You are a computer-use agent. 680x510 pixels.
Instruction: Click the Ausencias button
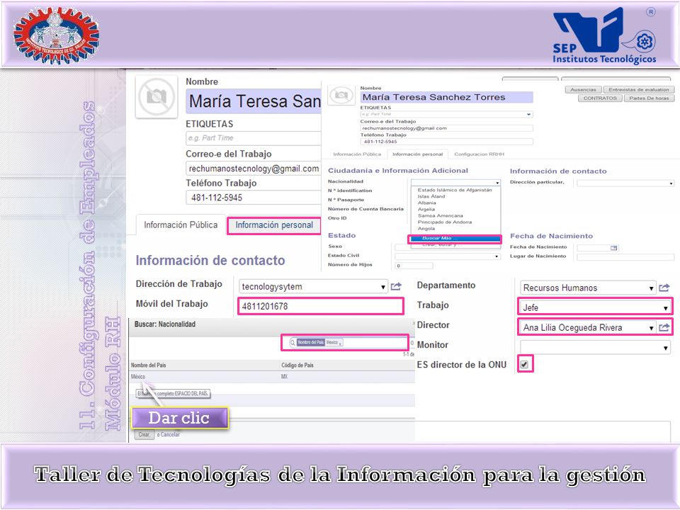[583, 90]
